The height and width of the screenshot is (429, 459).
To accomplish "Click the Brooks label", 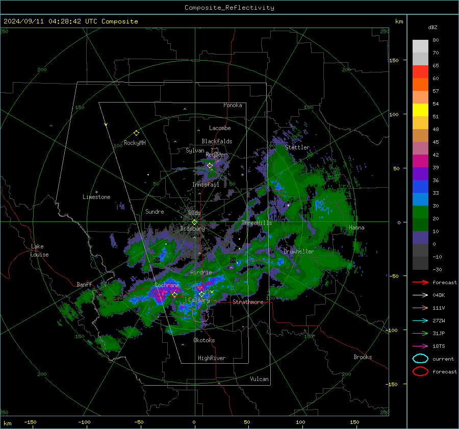I will click(x=363, y=357).
